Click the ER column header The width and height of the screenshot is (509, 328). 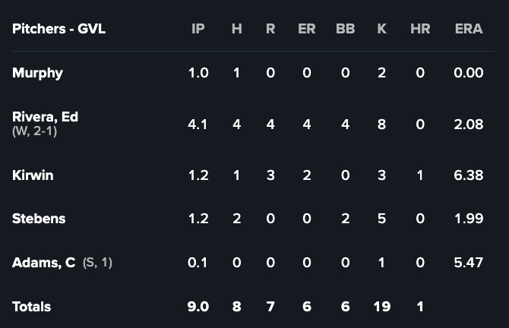[x=307, y=29]
